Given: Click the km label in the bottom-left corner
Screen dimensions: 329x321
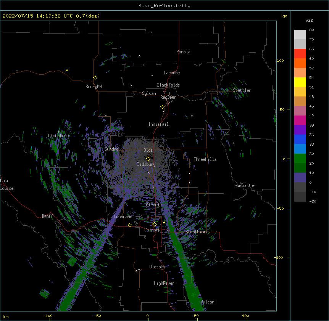Looking at the screenshot, I should [x=6, y=317].
